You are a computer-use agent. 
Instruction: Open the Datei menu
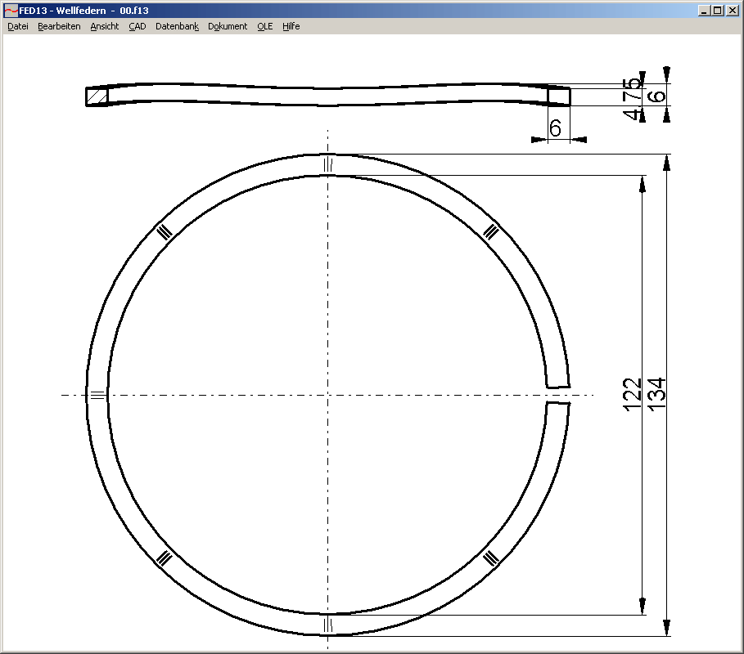18,26
